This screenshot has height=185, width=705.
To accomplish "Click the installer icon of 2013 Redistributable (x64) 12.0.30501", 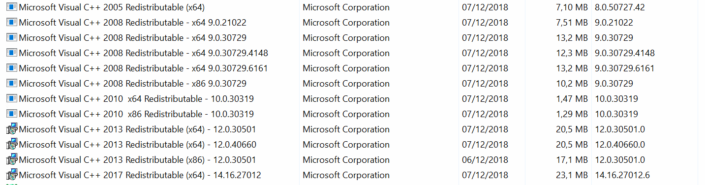I will 12,129.
